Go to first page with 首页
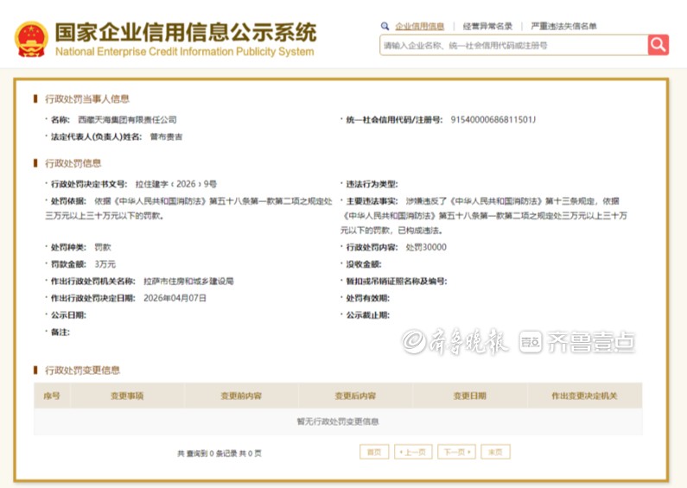The width and height of the screenshot is (687, 488). pos(373,452)
